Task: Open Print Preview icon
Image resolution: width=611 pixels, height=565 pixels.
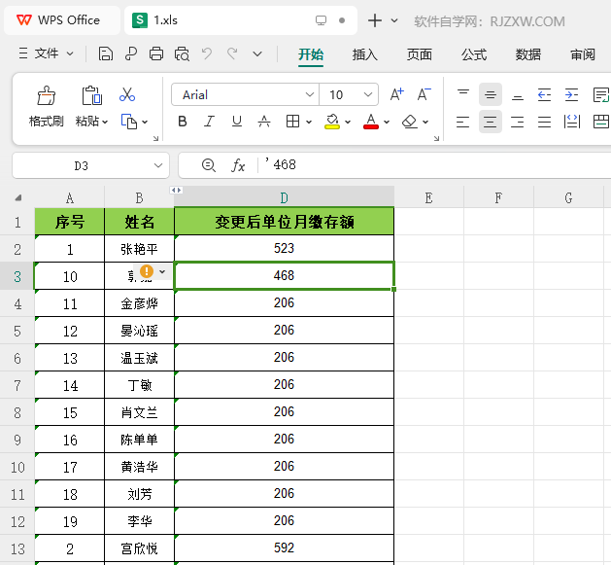Action: (182, 53)
